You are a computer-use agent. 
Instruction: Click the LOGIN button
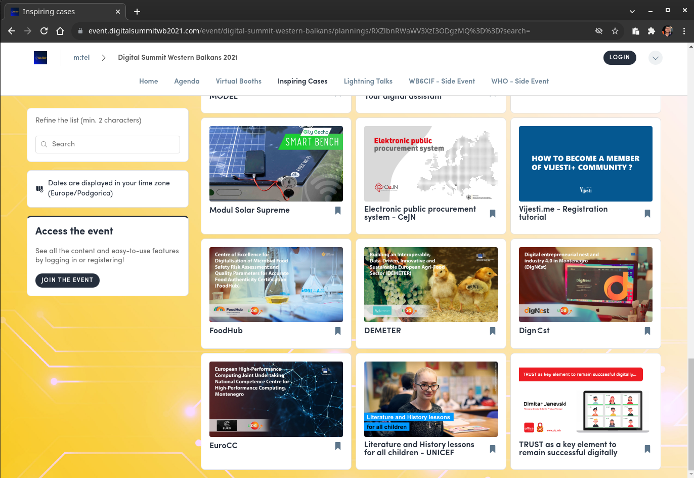pos(620,58)
